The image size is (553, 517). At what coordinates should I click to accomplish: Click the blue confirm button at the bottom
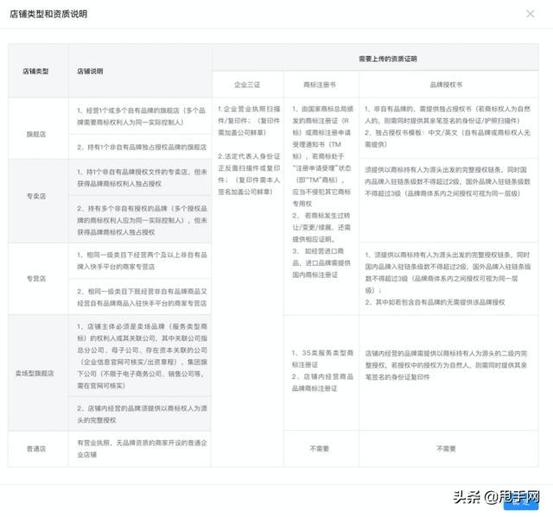click(521, 502)
